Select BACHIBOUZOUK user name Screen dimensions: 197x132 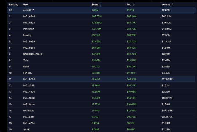point(32,54)
